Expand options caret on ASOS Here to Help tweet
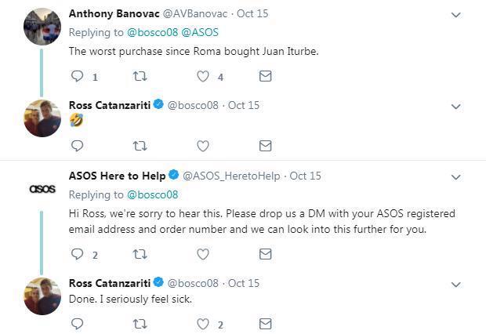The image size is (486, 334). 456,177
